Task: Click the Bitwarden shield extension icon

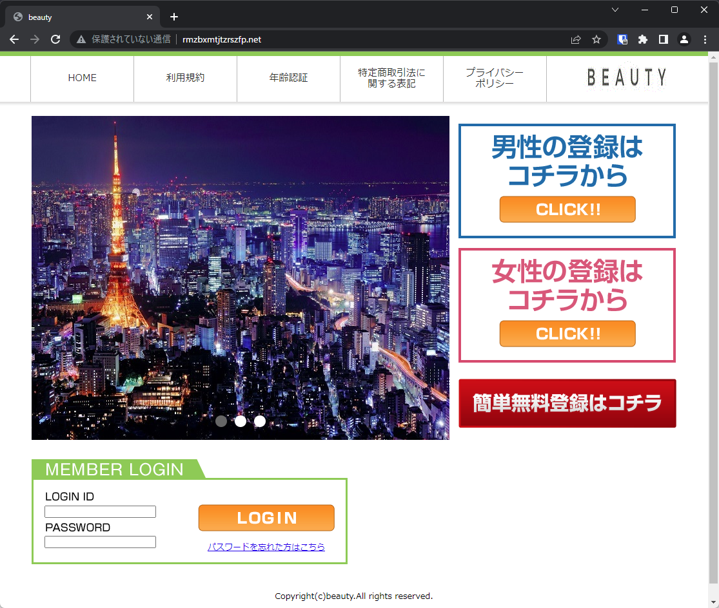Action: [x=622, y=39]
